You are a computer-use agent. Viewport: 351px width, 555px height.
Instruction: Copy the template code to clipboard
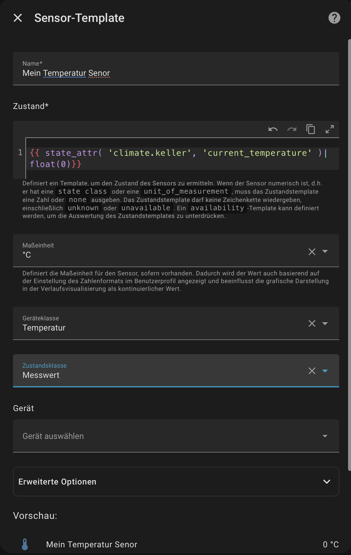[x=311, y=129]
